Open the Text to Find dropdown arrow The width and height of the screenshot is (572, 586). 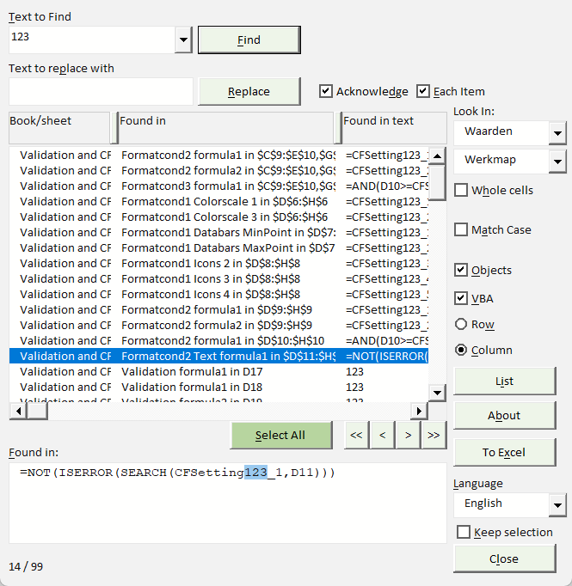click(183, 40)
